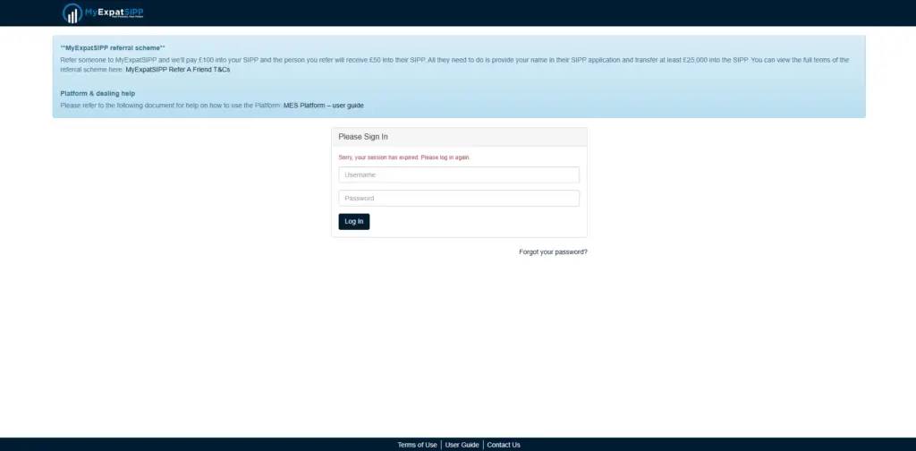Screen dimensions: 916x451
Task: Focus the Password field
Action: click(x=459, y=198)
